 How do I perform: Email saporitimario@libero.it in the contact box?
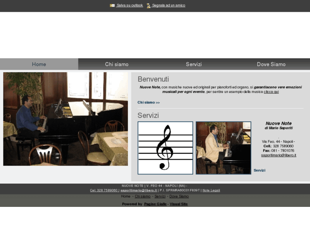coord(278,155)
